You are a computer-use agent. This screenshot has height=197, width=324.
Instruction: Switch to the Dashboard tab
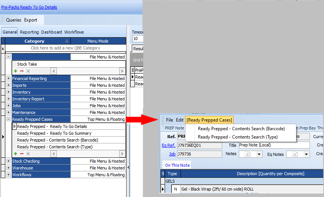(x=51, y=32)
